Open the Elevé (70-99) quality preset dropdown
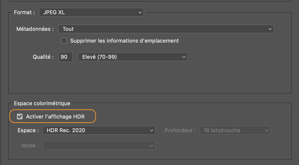The width and height of the screenshot is (299, 165). point(133,57)
